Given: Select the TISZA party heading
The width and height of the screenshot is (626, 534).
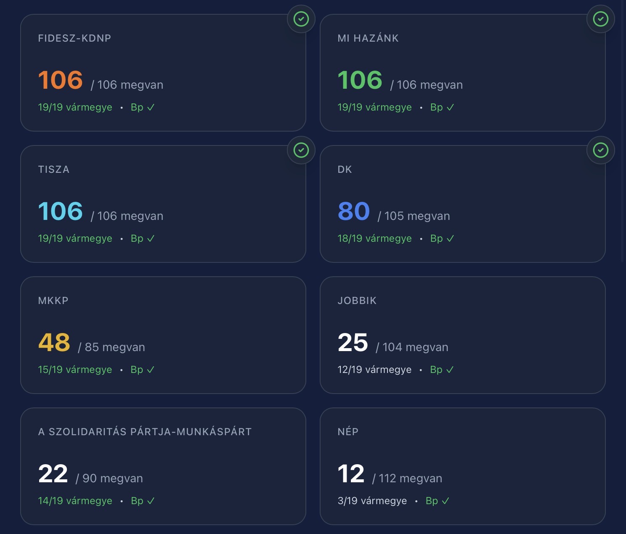Looking at the screenshot, I should click(54, 169).
